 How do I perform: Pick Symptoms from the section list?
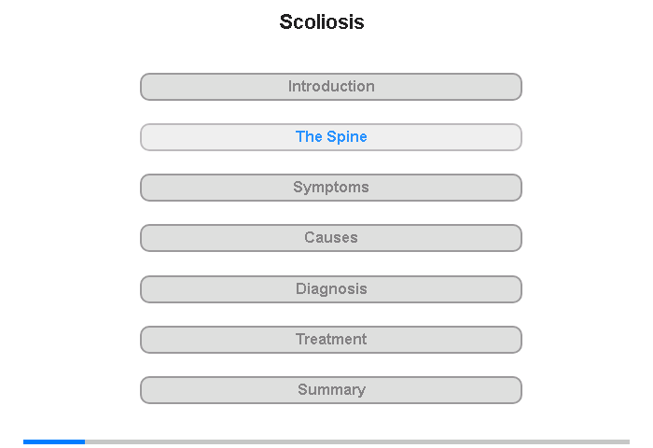point(331,188)
